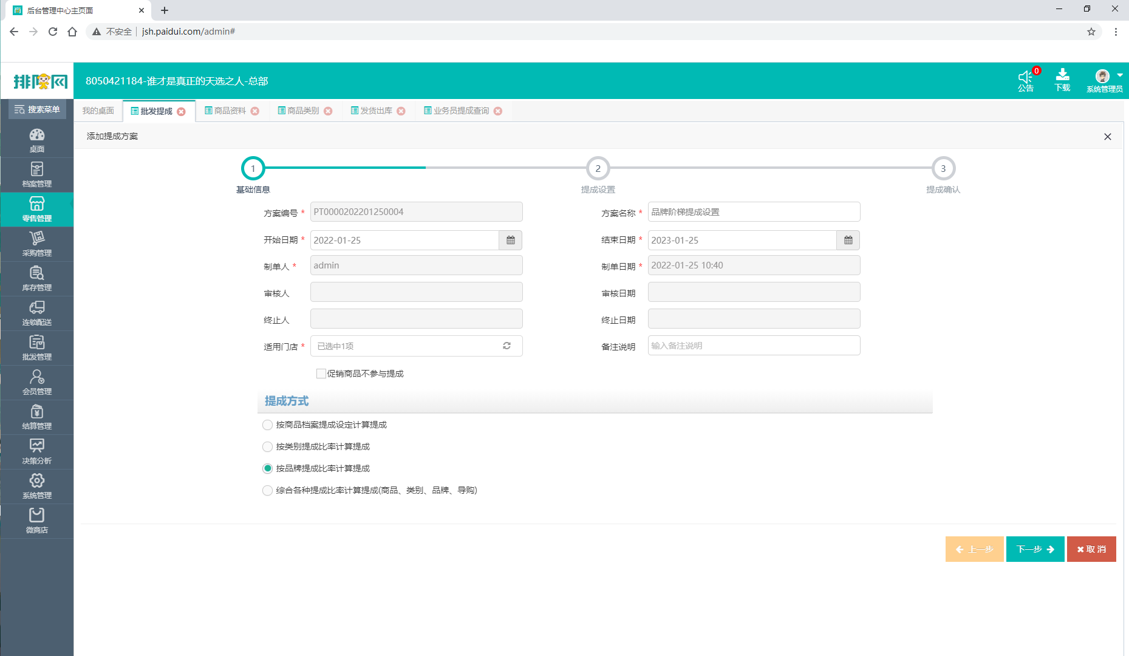The width and height of the screenshot is (1129, 656).
Task: Open 库存管理 in the sidebar
Action: coord(37,279)
